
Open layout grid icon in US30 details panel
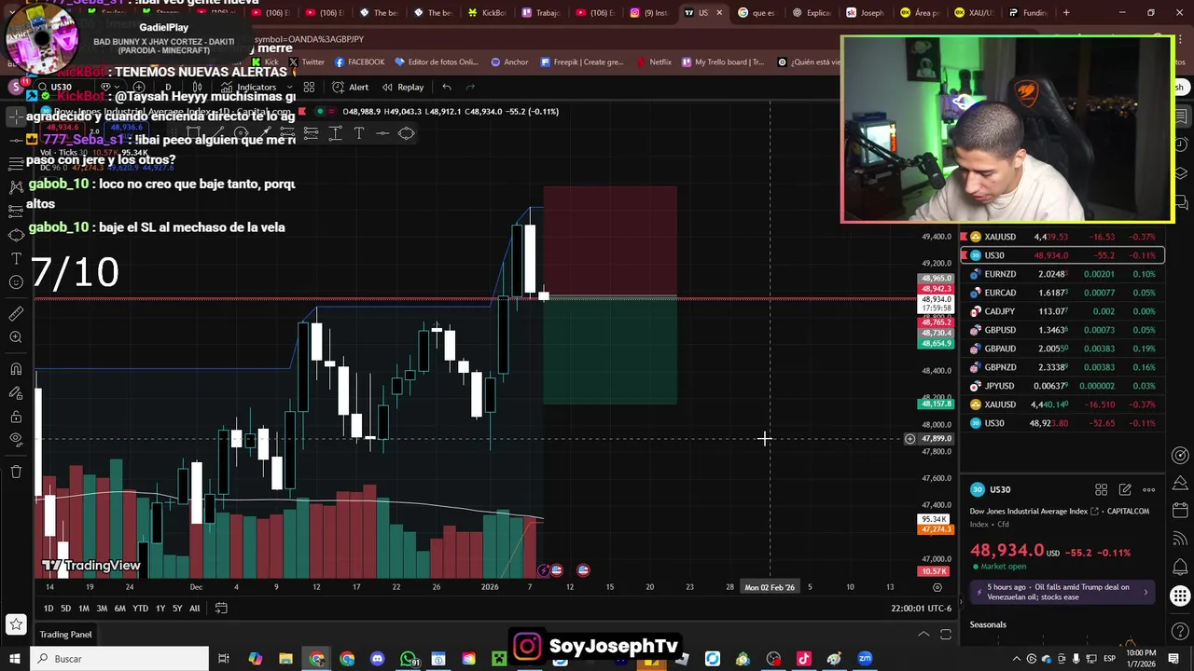pyautogui.click(x=1101, y=489)
